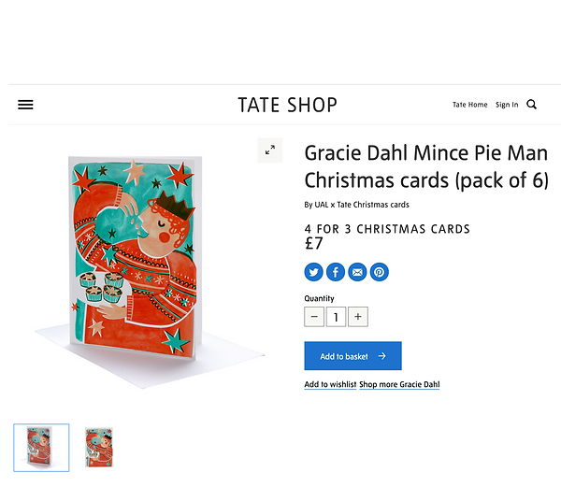
Task: Pin product on Pinterest
Action: (380, 272)
